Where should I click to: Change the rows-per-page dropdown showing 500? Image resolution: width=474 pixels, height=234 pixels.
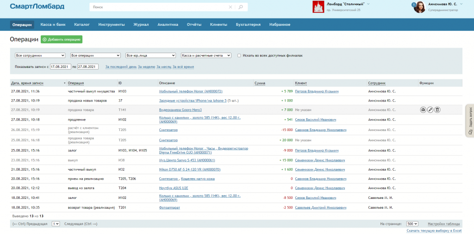pos(412,223)
